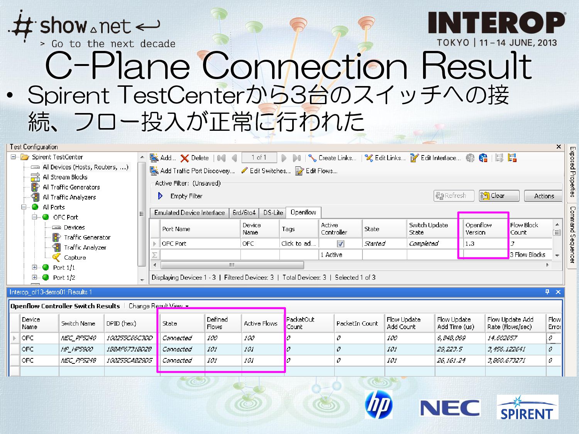
Task: Expand row arrow beside OFC Port row
Action: tap(155, 244)
